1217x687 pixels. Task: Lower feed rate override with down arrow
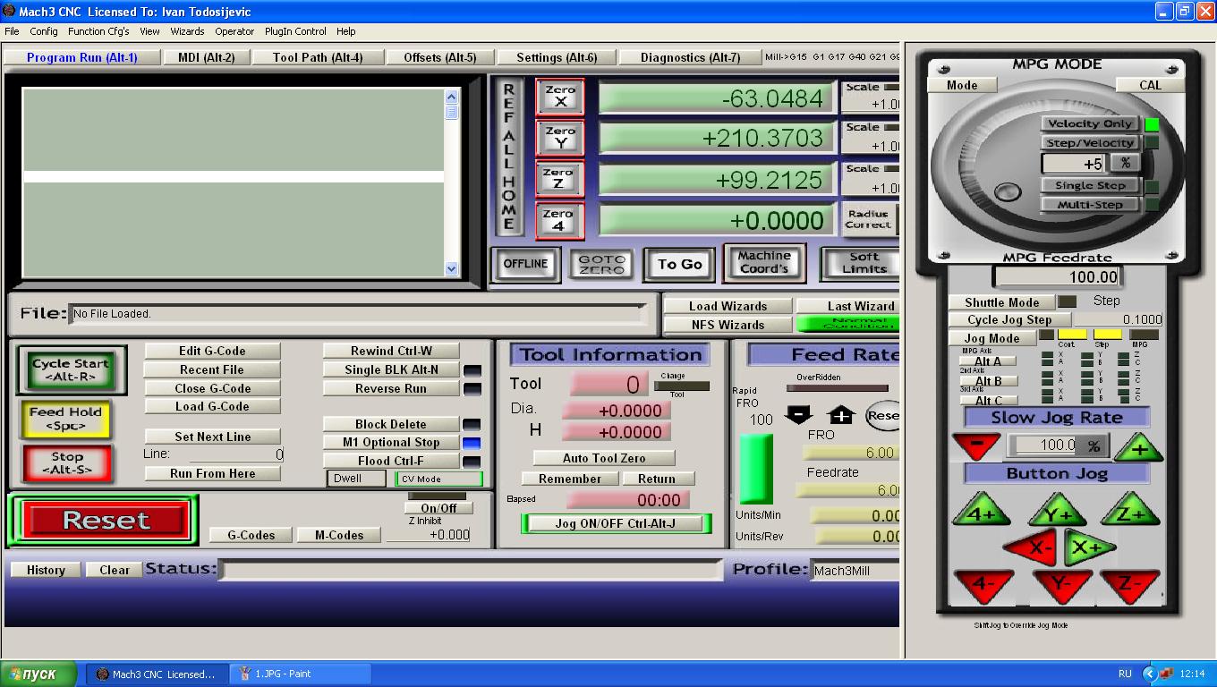click(798, 415)
